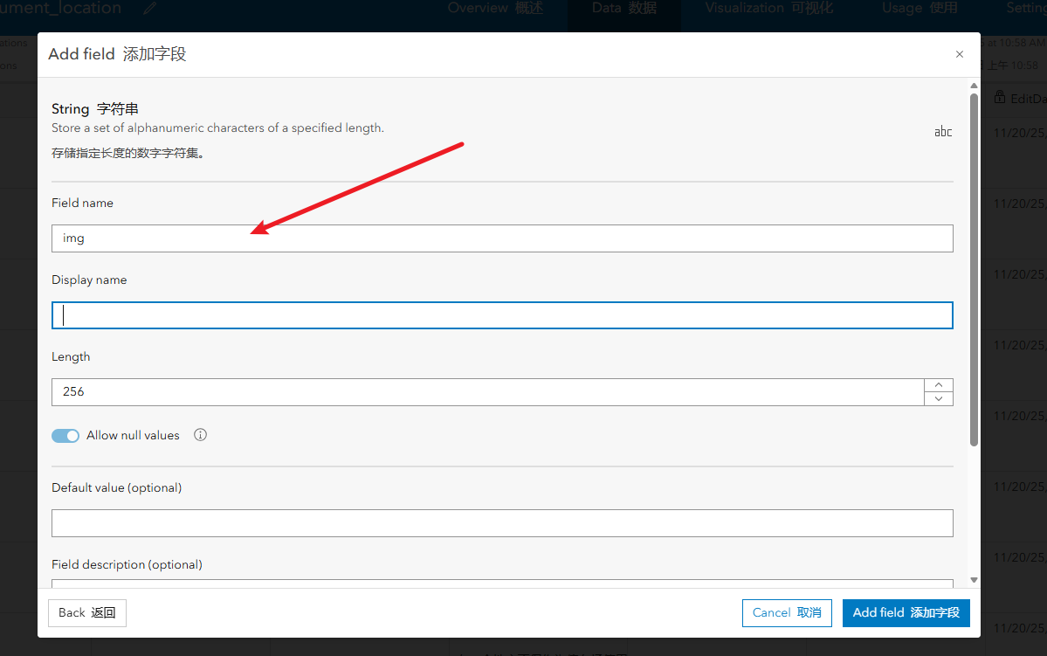Click the Field name input containing img
Viewport: 1047px width, 656px height.
tap(502, 238)
